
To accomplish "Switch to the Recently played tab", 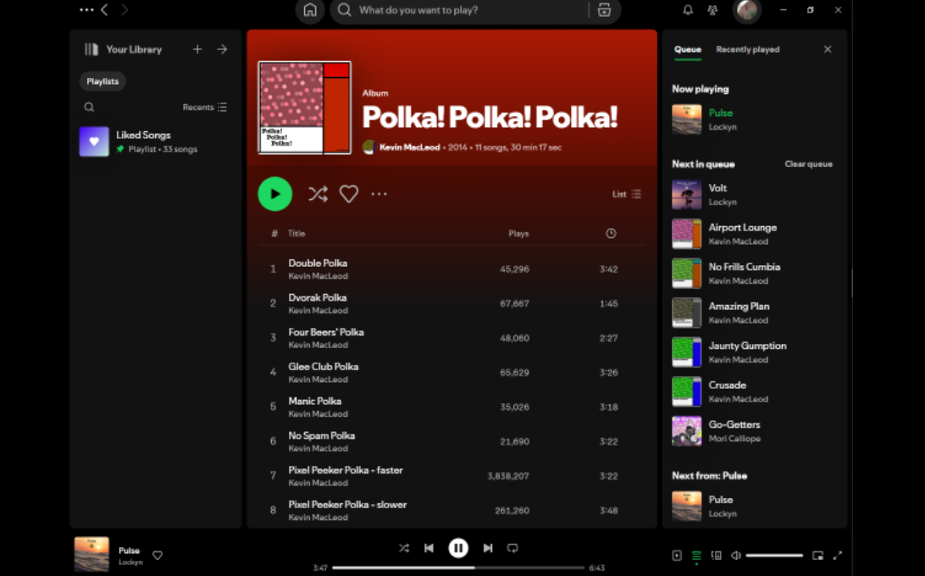I will click(747, 49).
